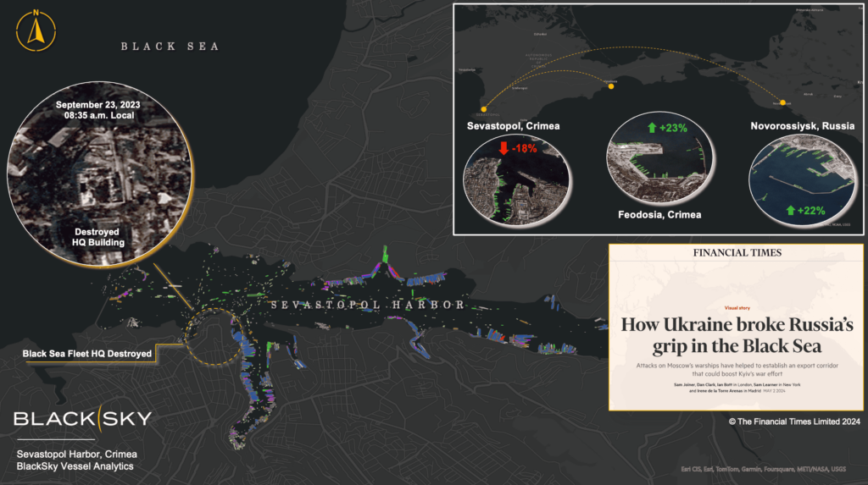868x485 pixels.
Task: Select the Sevastopol yellow dot on inset map
Action: (x=483, y=109)
